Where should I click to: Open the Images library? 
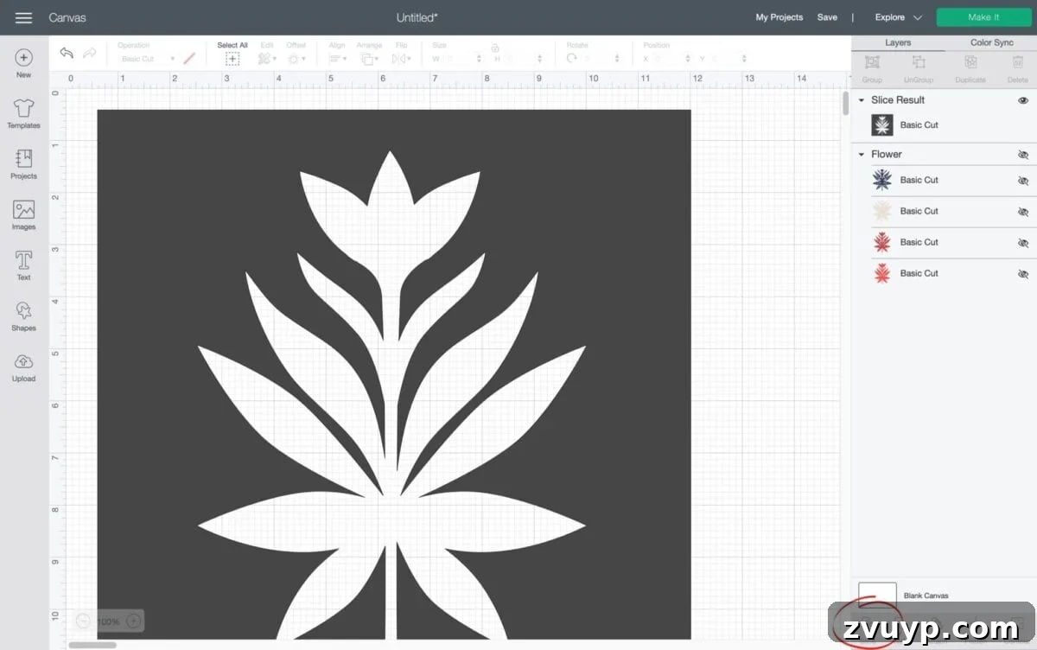[x=23, y=215]
